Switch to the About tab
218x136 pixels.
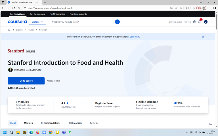13,123
